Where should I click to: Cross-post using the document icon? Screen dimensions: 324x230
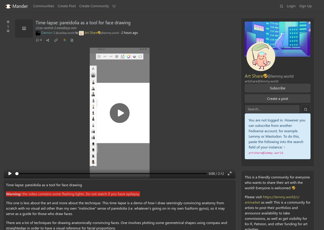(x=72, y=40)
